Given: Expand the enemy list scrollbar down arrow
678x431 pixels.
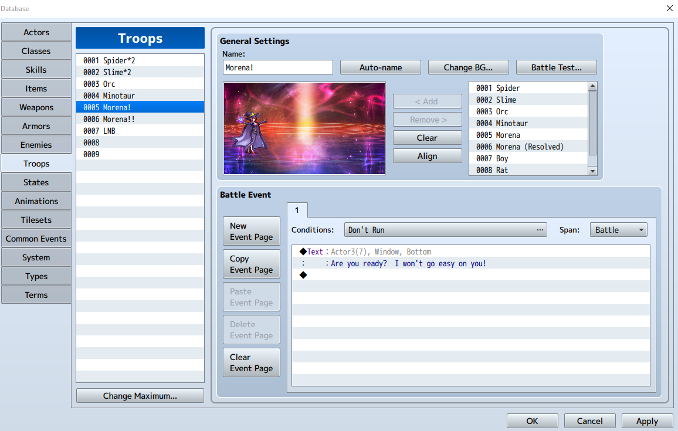Looking at the screenshot, I should click(x=592, y=170).
